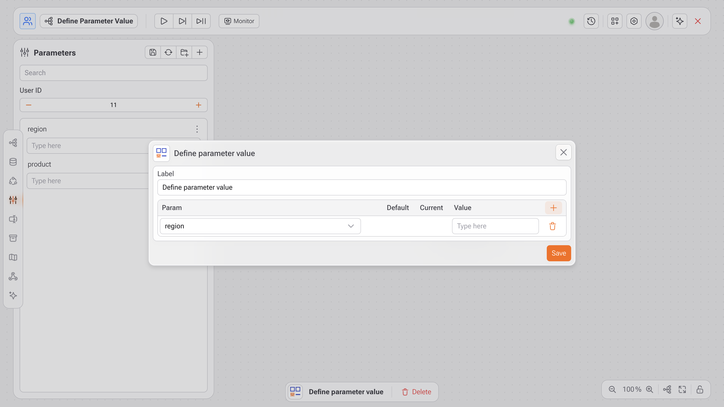Increase the User ID stepper value
The height and width of the screenshot is (407, 724).
[198, 105]
